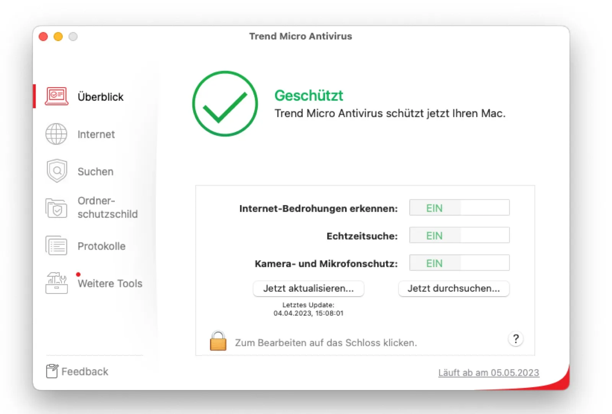This screenshot has height=414, width=612.
Task: Select the Internet globe icon in sidebar
Action: click(56, 134)
